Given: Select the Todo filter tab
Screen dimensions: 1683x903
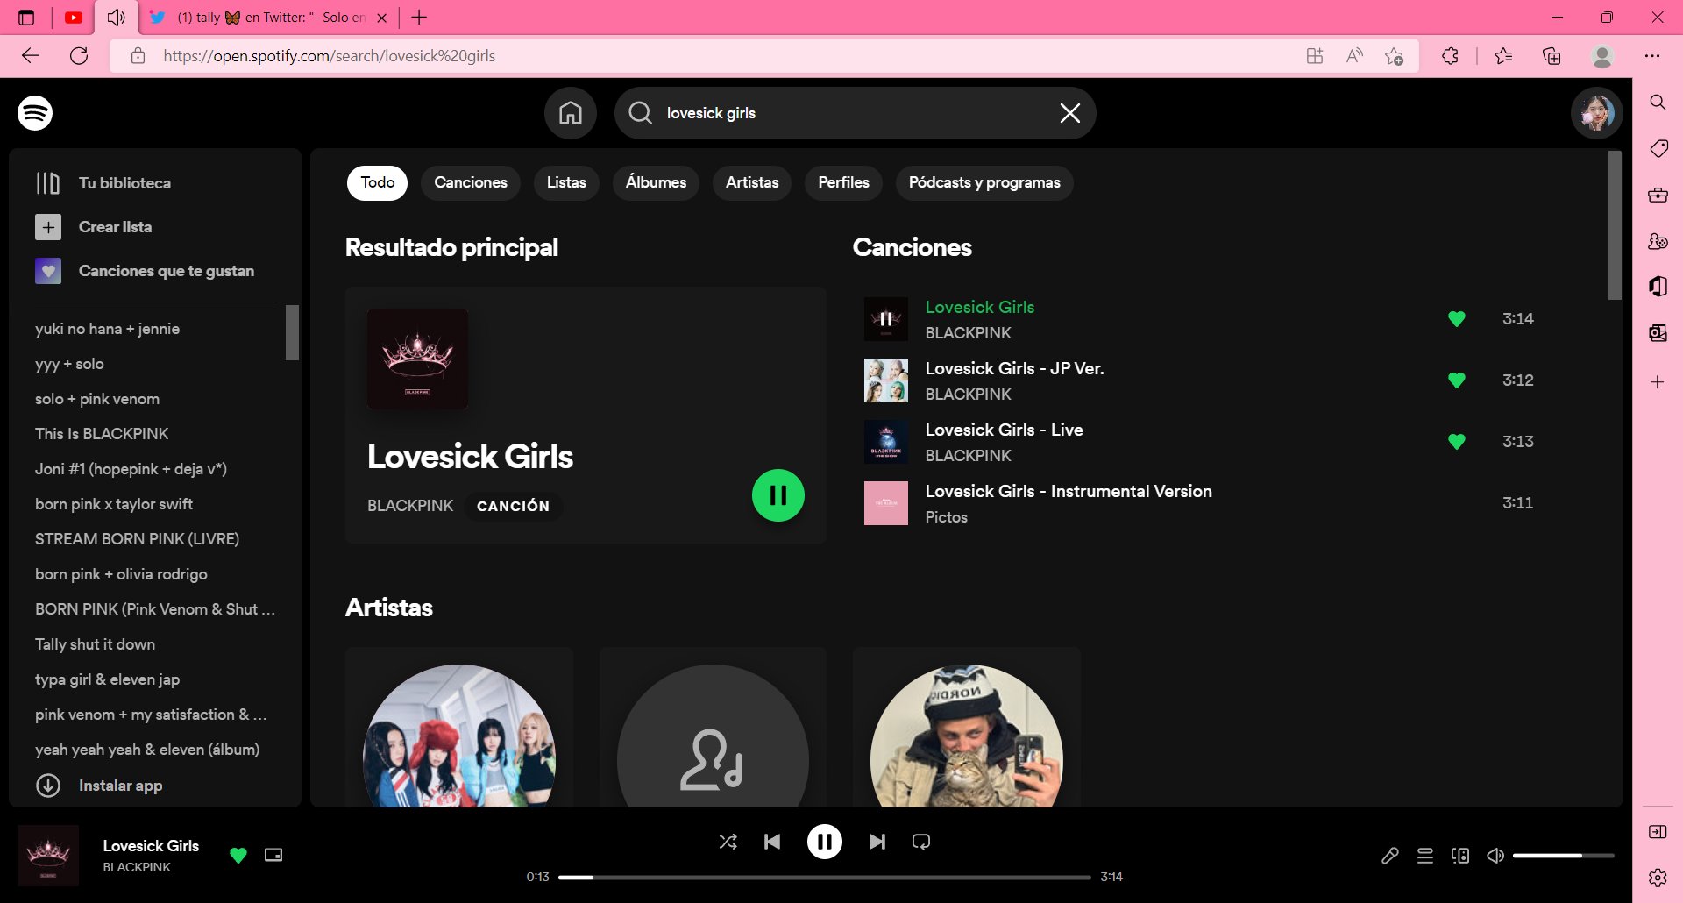Looking at the screenshot, I should pyautogui.click(x=378, y=182).
